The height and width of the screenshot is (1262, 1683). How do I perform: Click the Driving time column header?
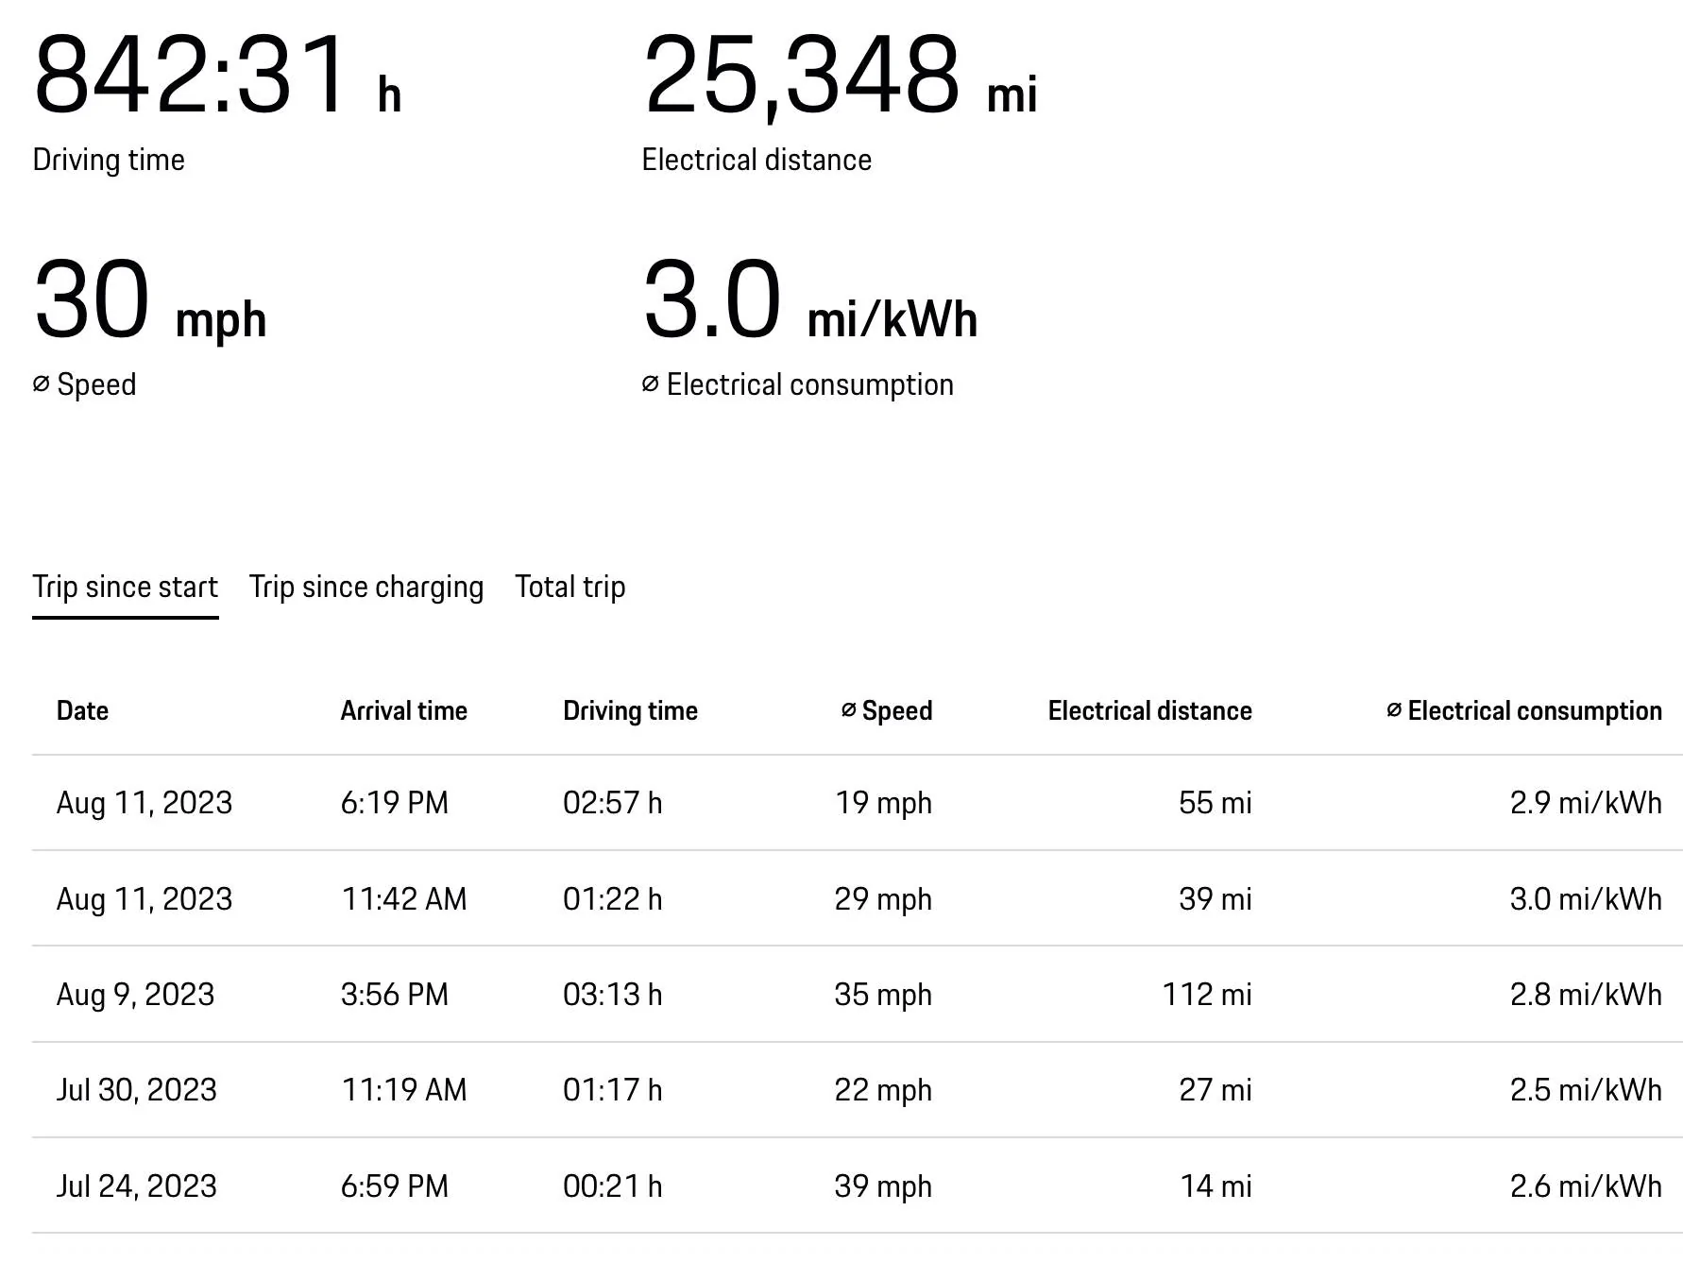(x=631, y=710)
